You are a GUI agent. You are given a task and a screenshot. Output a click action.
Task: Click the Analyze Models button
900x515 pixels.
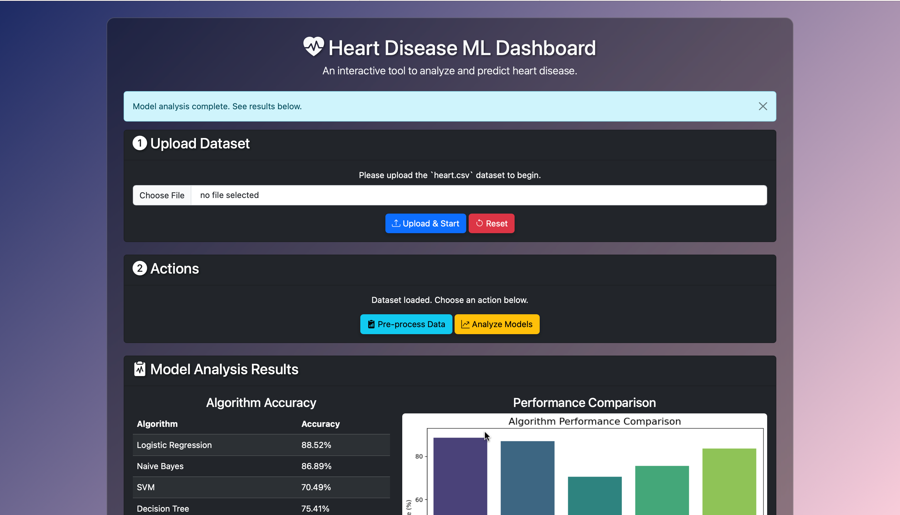pos(497,324)
